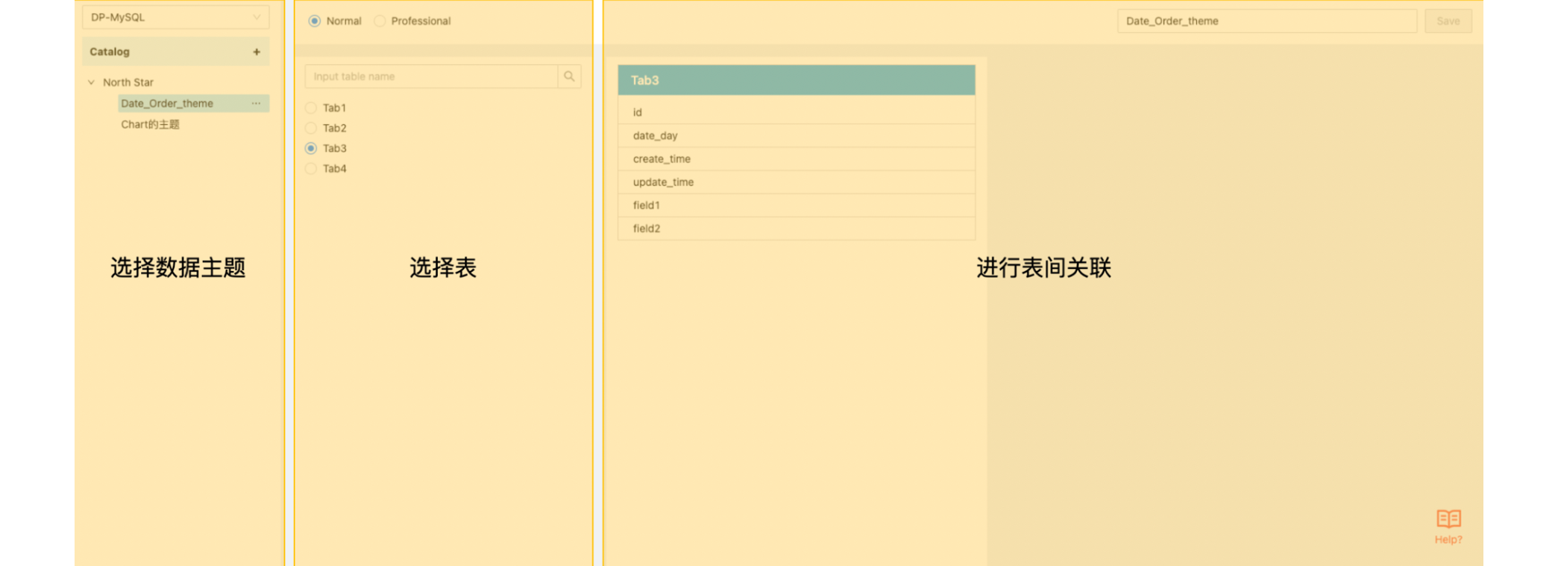Choose the Tab3 radio option
The width and height of the screenshot is (1558, 566).
point(311,148)
